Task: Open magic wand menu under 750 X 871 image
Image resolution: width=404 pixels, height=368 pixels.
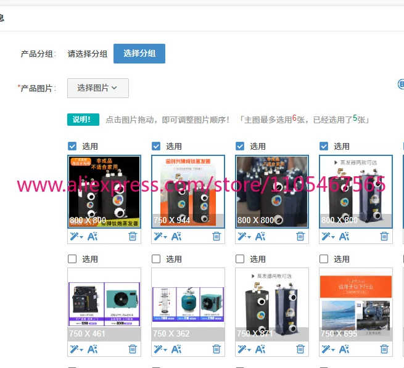Action: [244, 350]
